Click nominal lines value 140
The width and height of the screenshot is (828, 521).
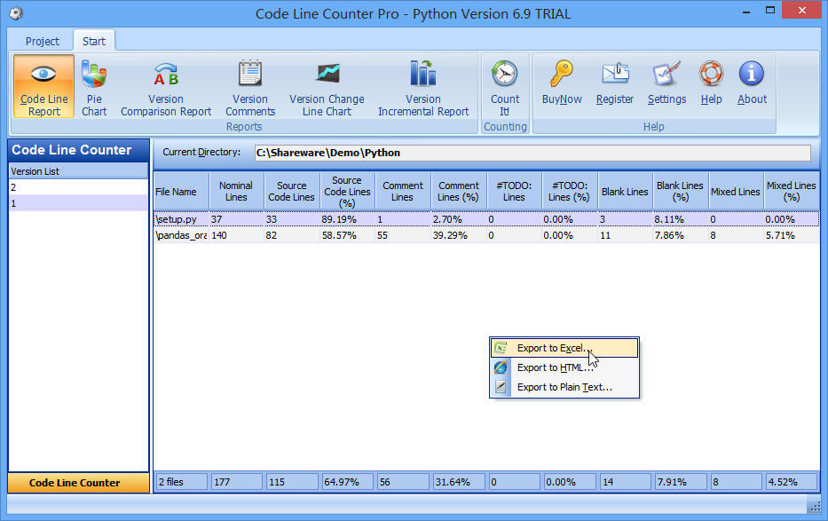coord(236,235)
